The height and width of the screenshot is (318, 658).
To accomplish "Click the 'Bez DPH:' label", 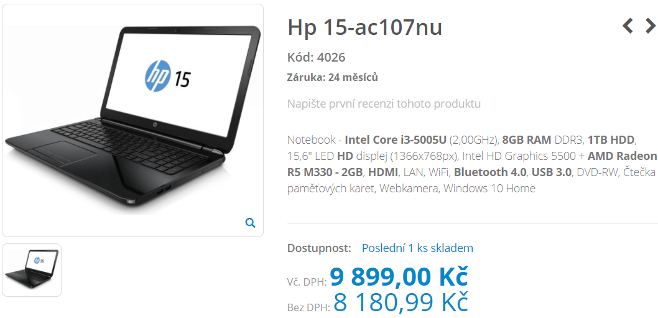I will tap(309, 307).
